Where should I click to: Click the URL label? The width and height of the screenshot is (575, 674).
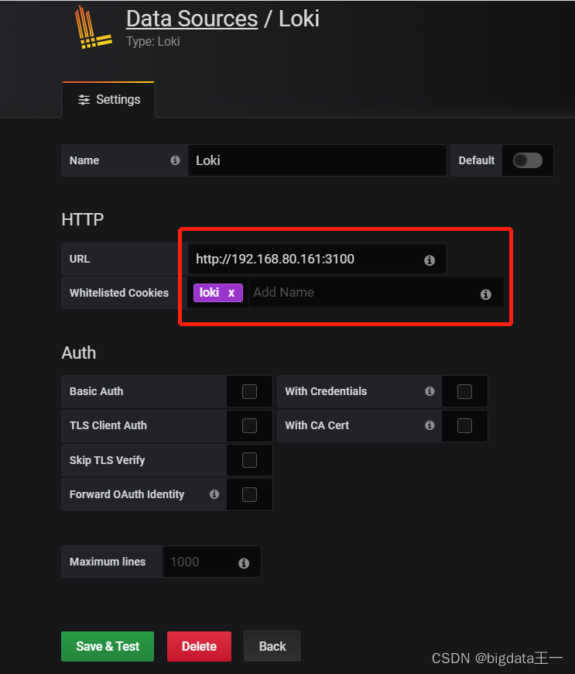tap(80, 259)
